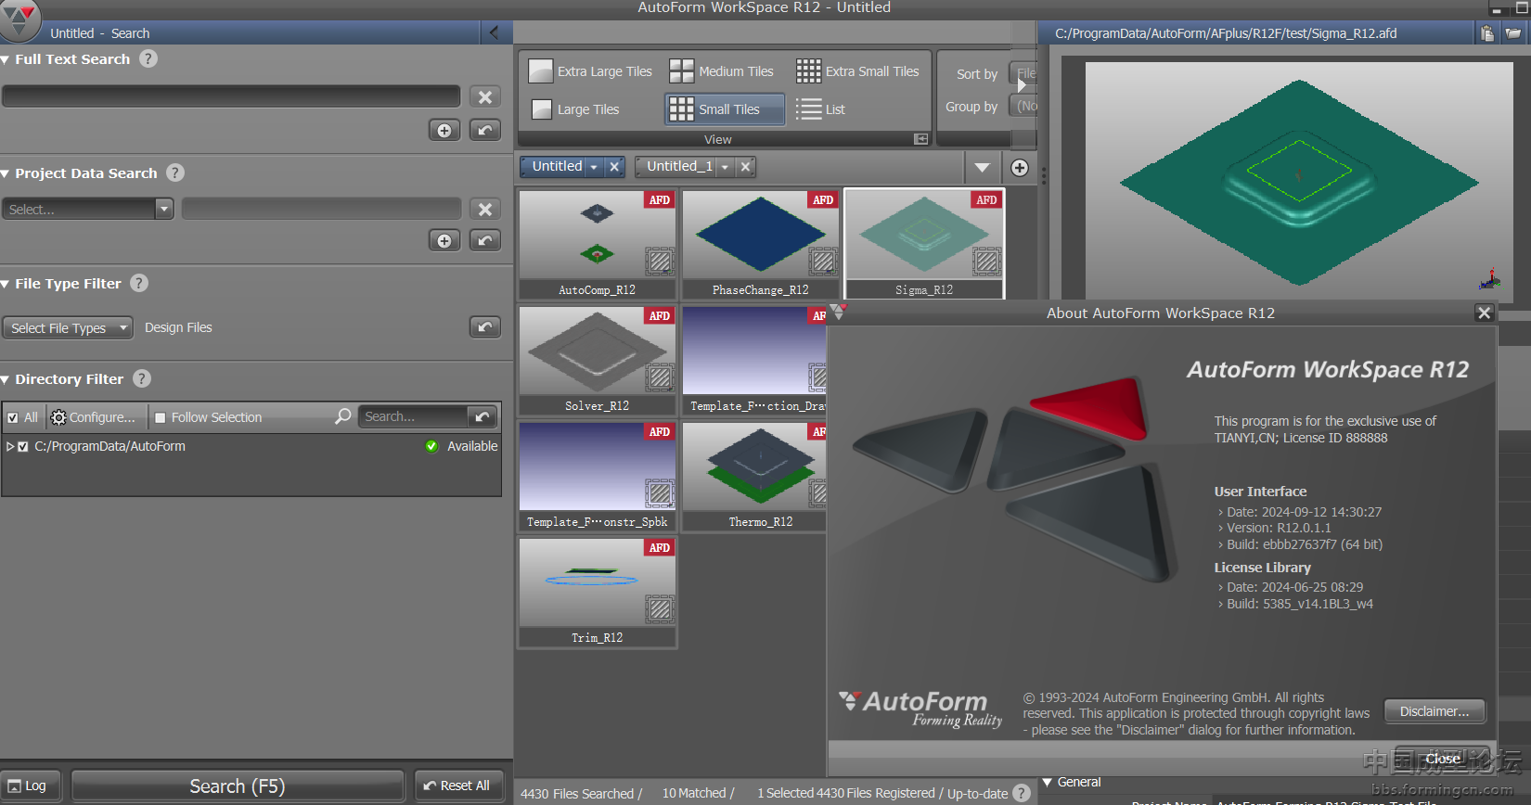Uncheck the C:/ProgramData/AutoForm directory
This screenshot has width=1531, height=805.
(23, 446)
